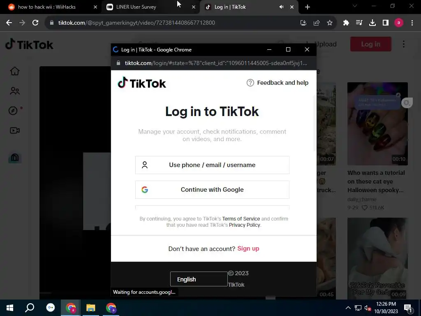Viewport: 421px width, 316px height.
Task: Open Chrome profile avatar 'a'
Action: point(399,23)
